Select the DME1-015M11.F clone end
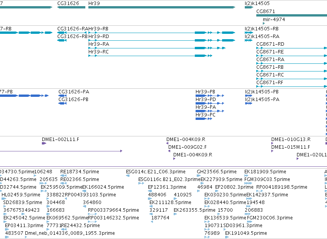The height and width of the screenshot is (239, 327). click(x=291, y=147)
